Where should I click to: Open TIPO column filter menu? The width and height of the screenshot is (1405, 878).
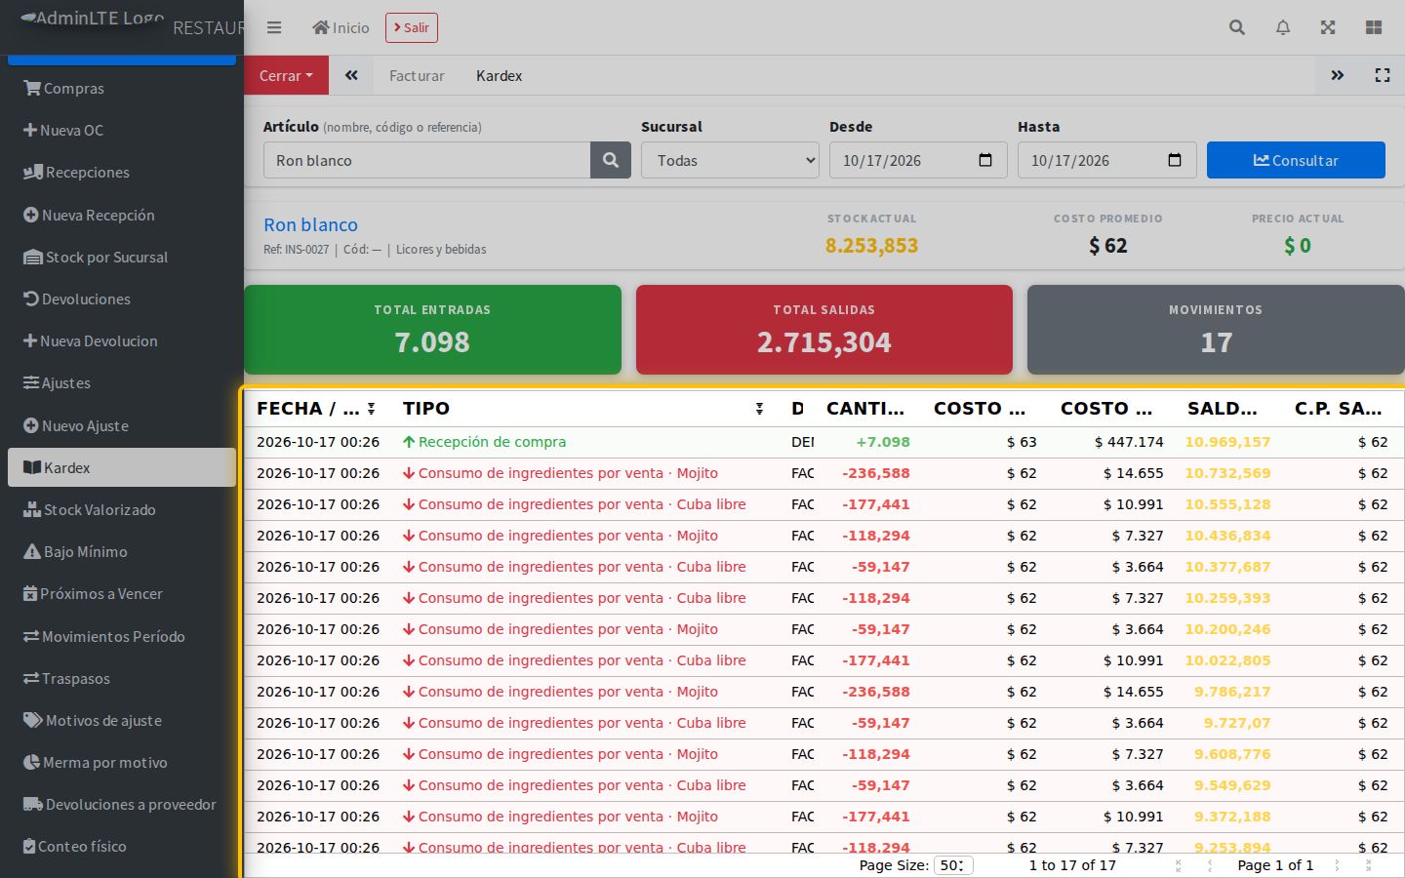[759, 409]
